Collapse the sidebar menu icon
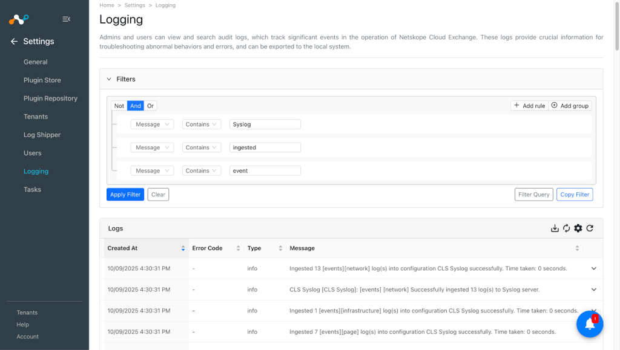 pyautogui.click(x=66, y=19)
